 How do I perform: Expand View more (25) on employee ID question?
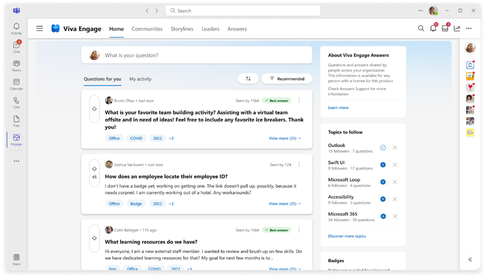[285, 204]
